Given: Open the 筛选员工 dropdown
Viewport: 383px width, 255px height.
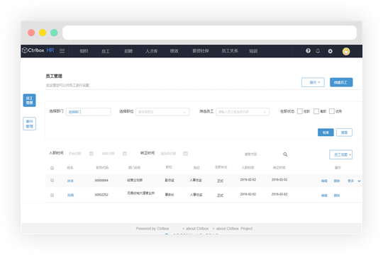Looking at the screenshot, I should (243, 112).
